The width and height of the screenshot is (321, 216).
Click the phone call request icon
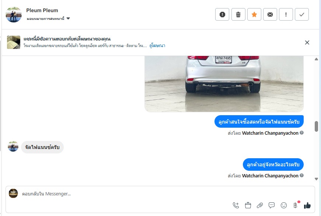[x=236, y=205]
